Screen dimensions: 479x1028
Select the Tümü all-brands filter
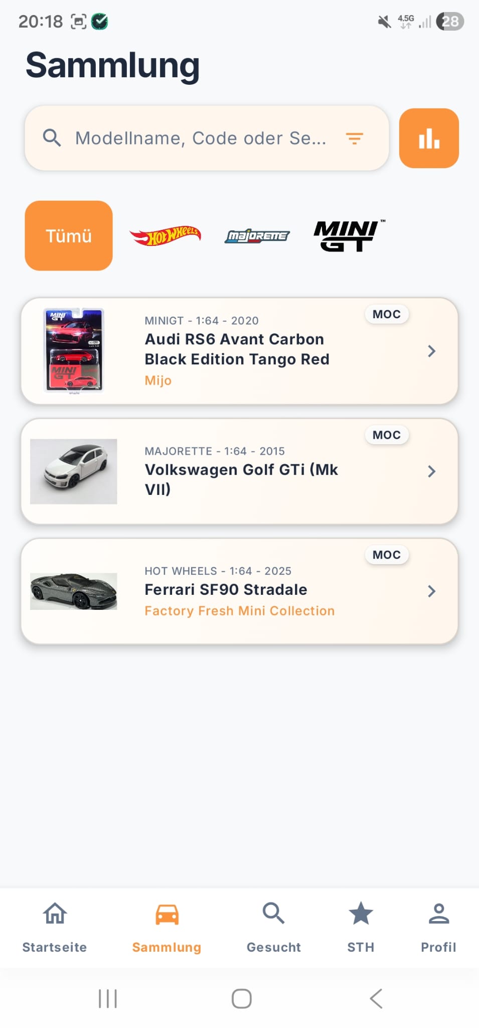pyautogui.click(x=69, y=235)
